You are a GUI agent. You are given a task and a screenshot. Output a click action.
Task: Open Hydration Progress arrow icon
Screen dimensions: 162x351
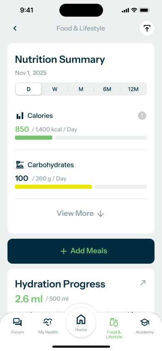pyautogui.click(x=142, y=283)
